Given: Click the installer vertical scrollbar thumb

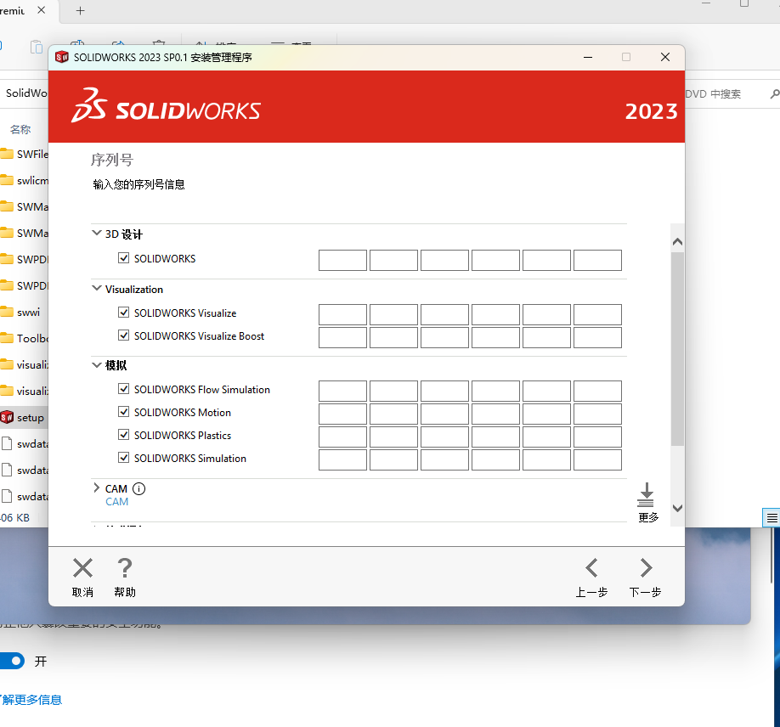Looking at the screenshot, I should point(677,349).
